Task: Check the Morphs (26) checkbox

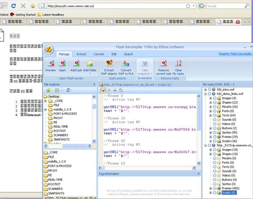Action: tap(215, 107)
